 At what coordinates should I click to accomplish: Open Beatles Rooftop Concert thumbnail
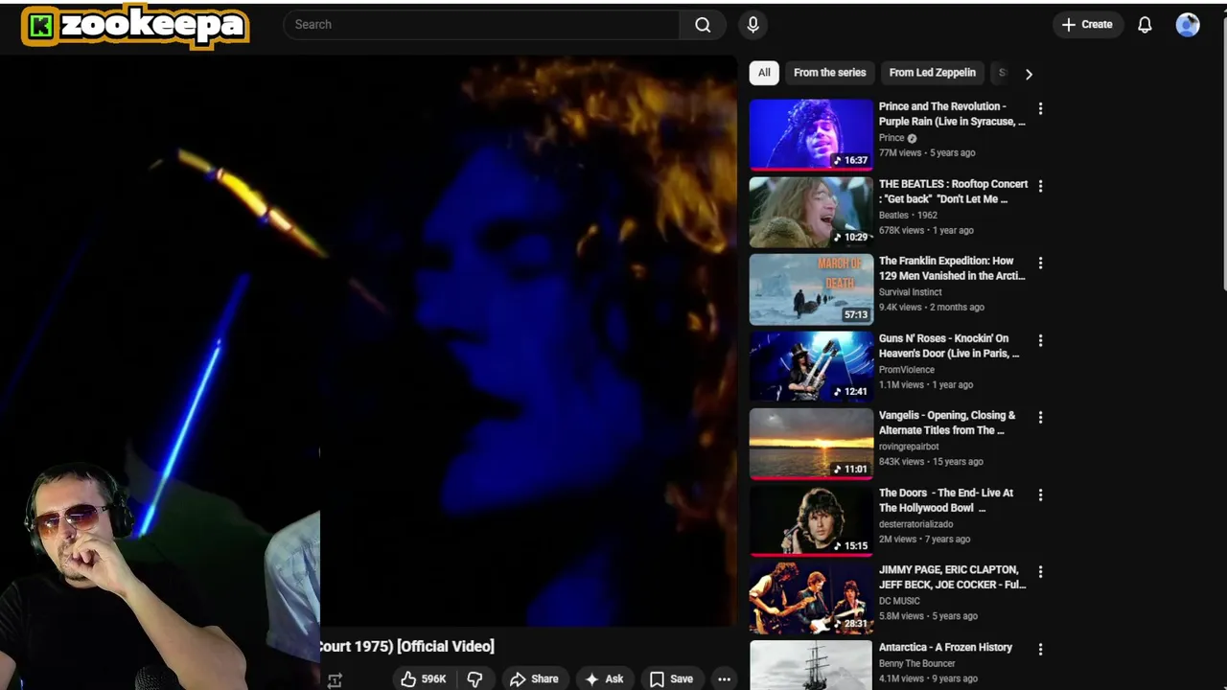point(811,212)
